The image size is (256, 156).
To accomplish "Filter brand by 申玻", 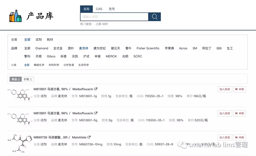I will coord(98,56).
